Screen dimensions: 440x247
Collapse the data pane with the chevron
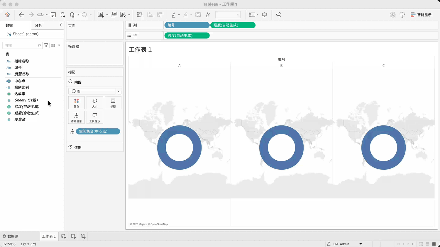pos(61,25)
